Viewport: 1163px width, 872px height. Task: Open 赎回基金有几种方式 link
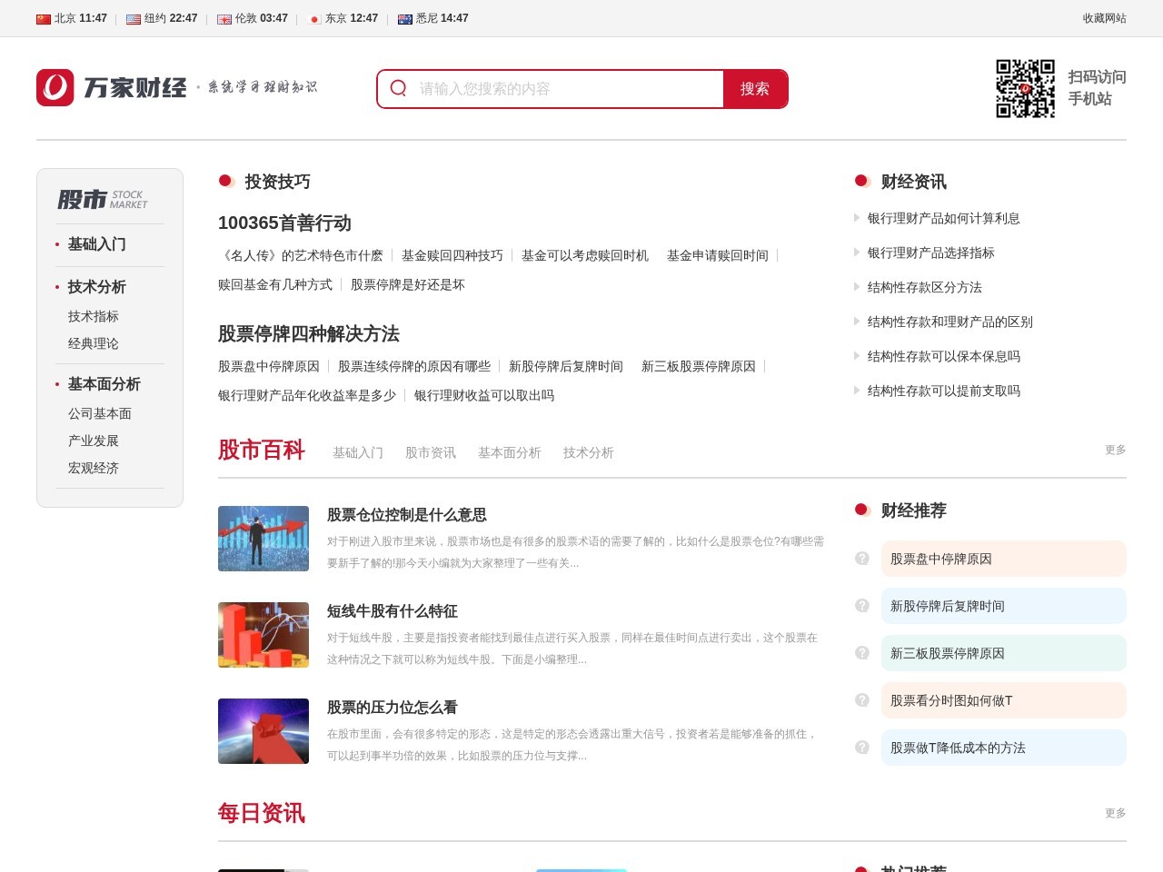coord(275,285)
